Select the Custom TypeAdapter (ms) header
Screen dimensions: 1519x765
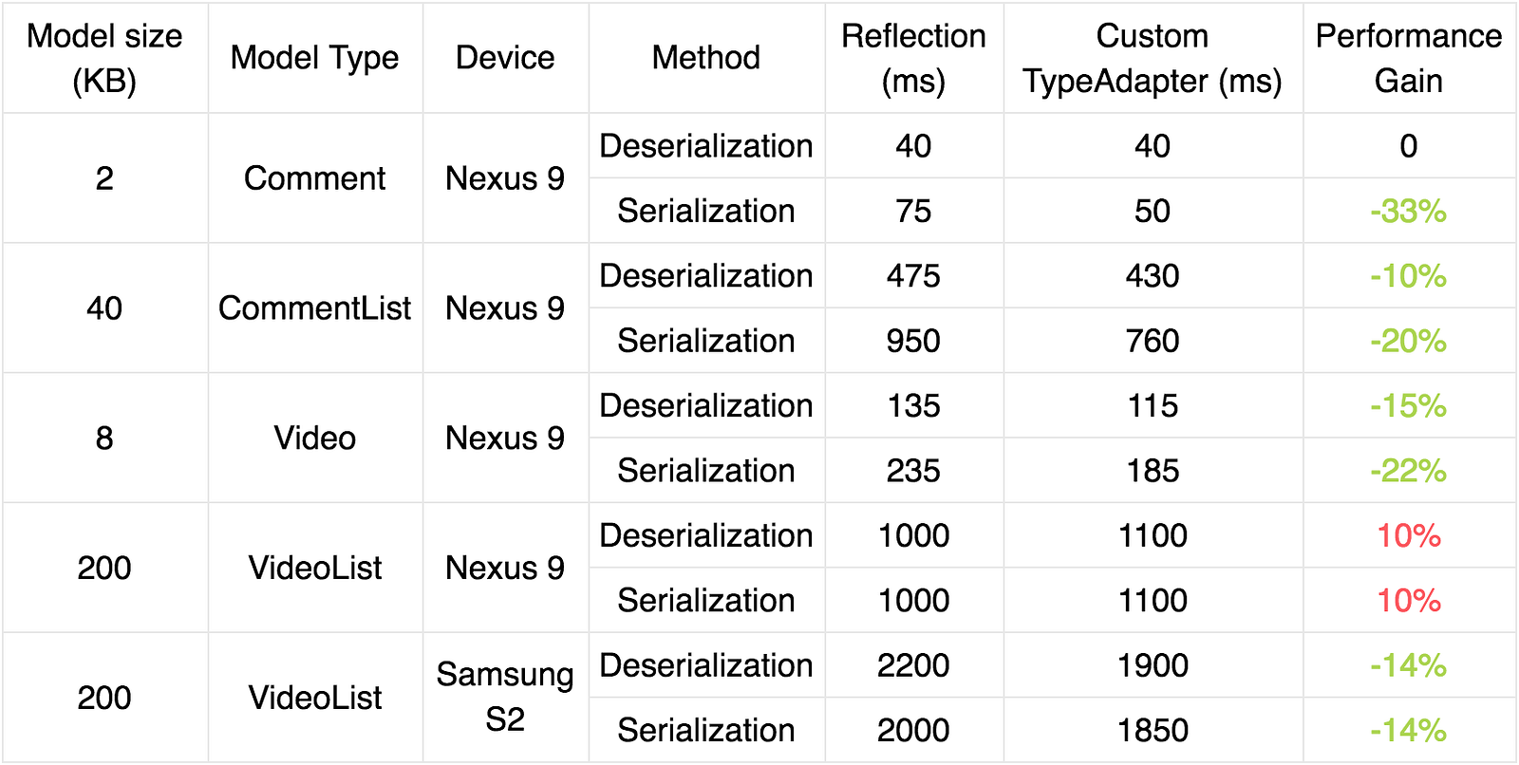(1153, 58)
